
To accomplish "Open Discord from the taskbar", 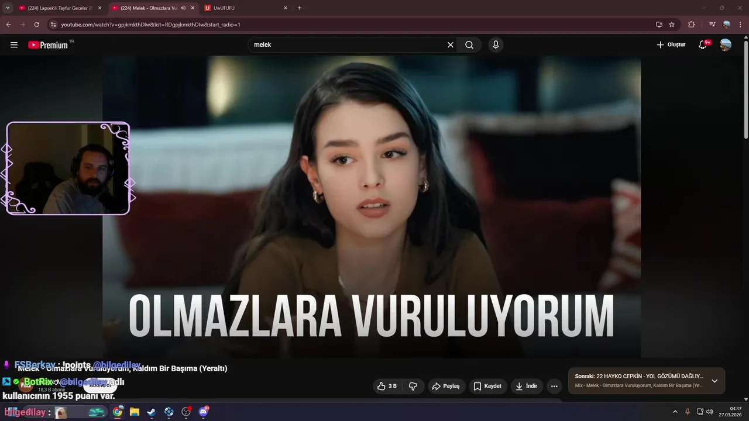I will pos(204,412).
